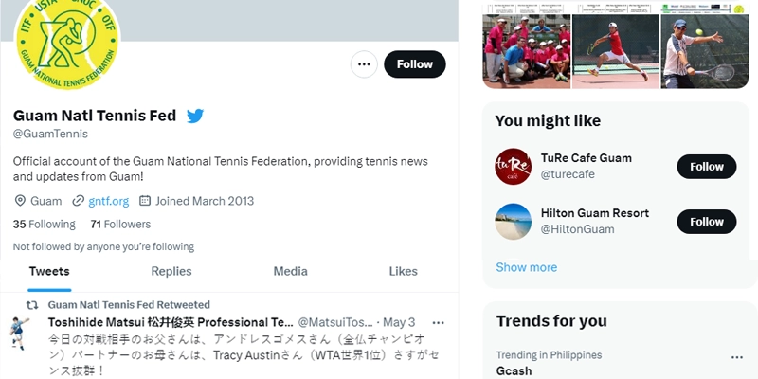Open the Likes tab
The width and height of the screenshot is (758, 379).
click(x=403, y=271)
